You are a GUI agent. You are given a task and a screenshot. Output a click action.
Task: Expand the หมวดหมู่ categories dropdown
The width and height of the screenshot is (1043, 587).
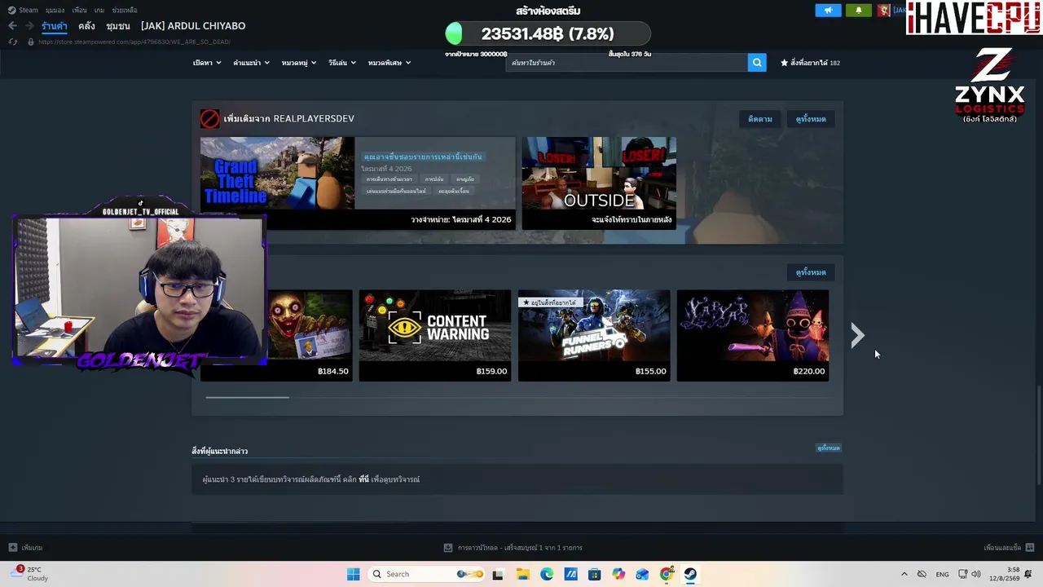click(299, 63)
